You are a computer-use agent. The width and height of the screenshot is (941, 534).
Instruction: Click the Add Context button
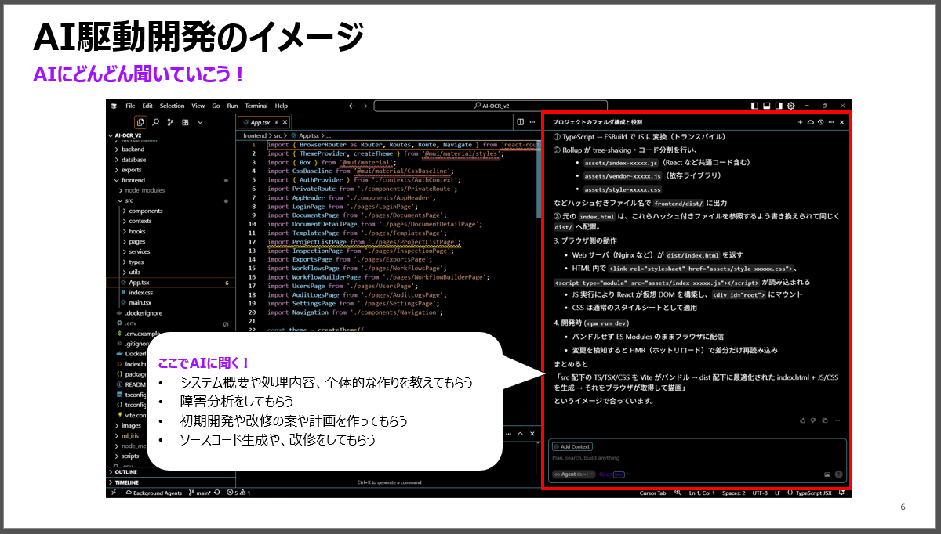[x=572, y=446]
